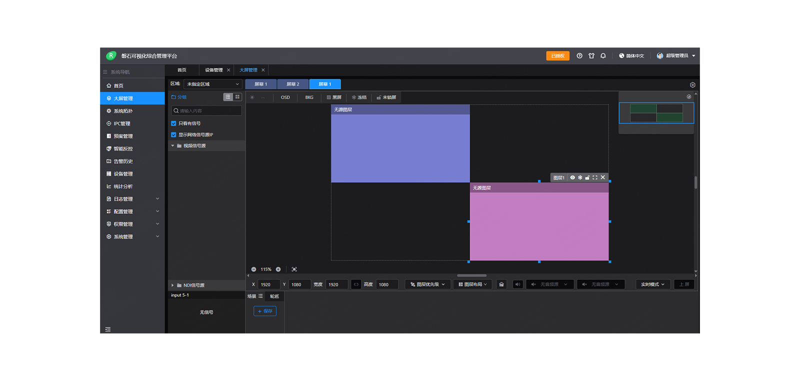The image size is (800, 381).
Task: Open the 区域 dropdown 未指定区域
Action: coord(213,84)
